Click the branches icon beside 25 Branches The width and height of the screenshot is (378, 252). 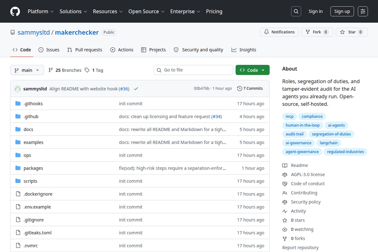pos(50,70)
